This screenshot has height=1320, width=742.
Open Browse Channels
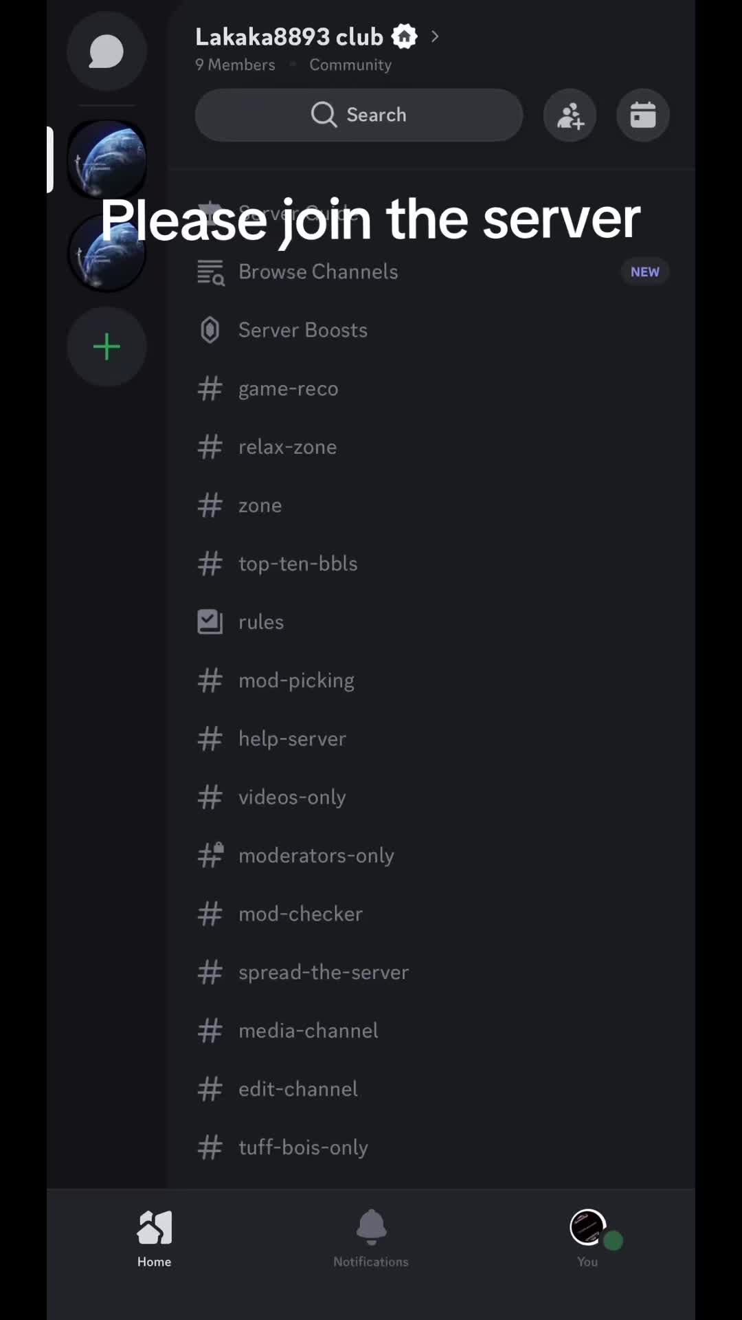(x=433, y=272)
